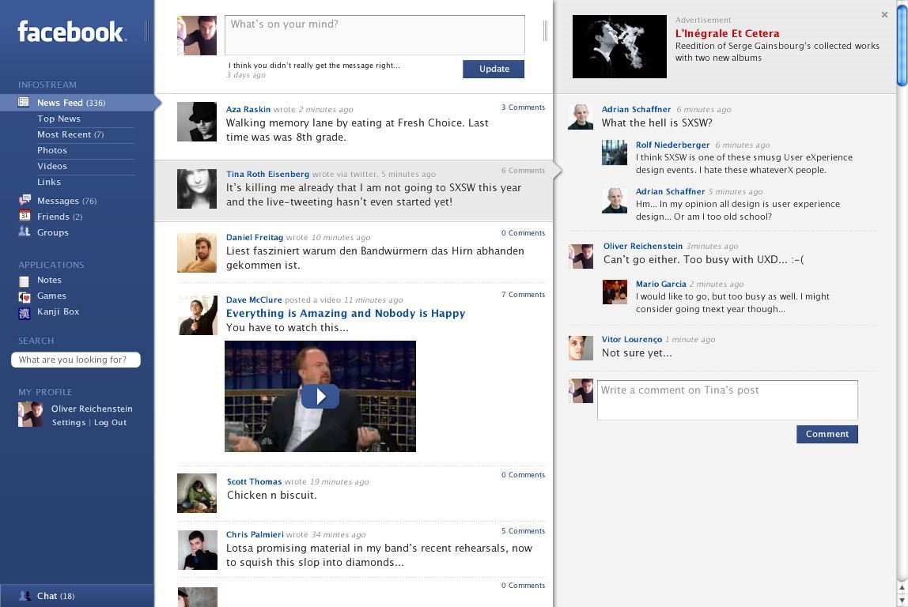The height and width of the screenshot is (607, 908).
Task: Open Aza Raskin's profile link
Action: point(248,109)
